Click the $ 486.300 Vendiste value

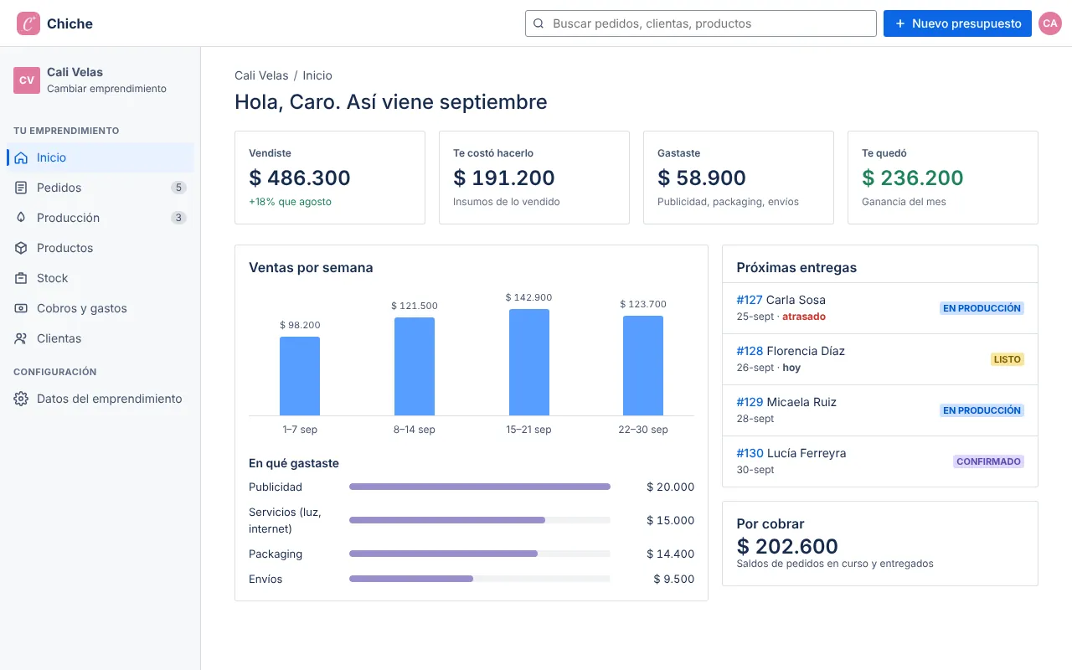(x=300, y=178)
